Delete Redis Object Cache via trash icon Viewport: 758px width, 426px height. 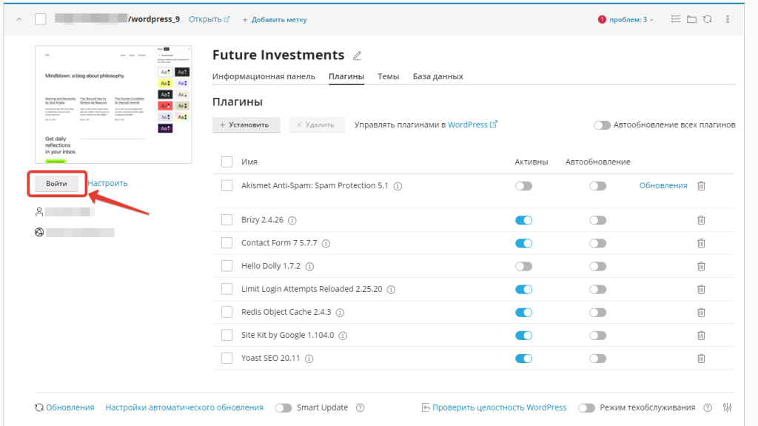pos(702,313)
